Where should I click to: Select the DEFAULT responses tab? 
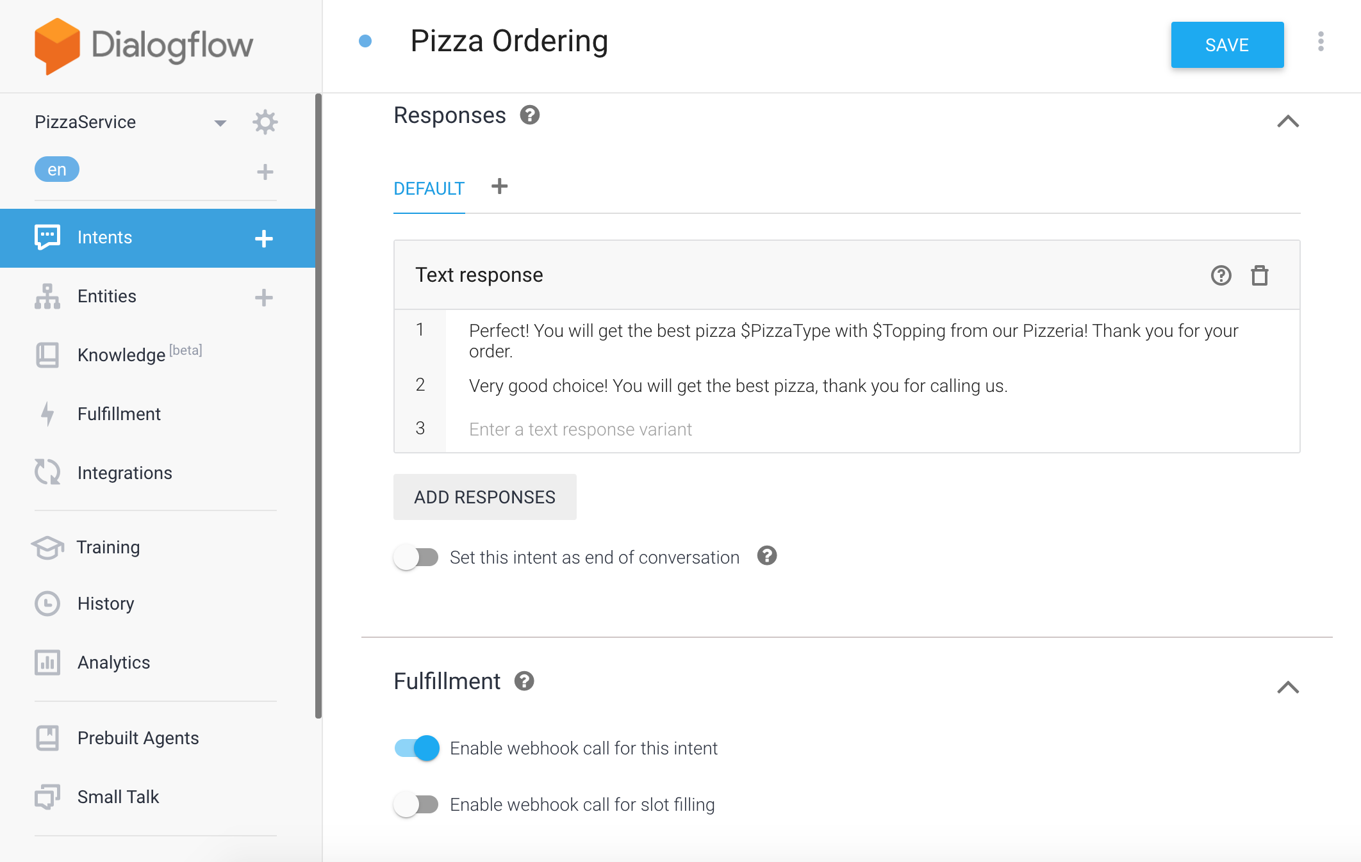tap(429, 189)
